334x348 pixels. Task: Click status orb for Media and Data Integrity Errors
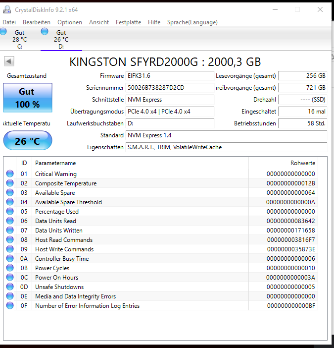(10, 296)
